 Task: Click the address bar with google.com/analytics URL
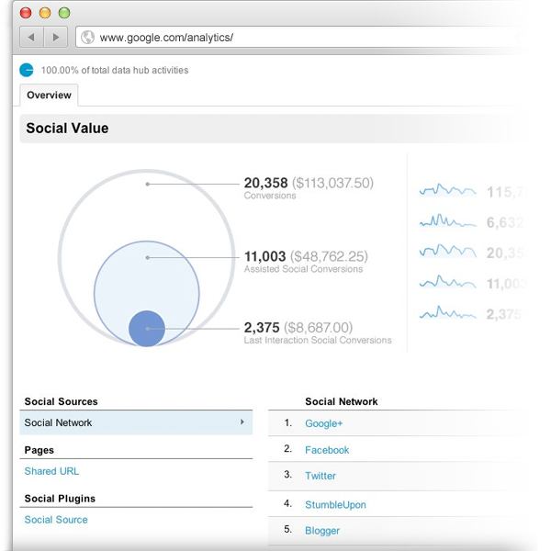coord(298,37)
